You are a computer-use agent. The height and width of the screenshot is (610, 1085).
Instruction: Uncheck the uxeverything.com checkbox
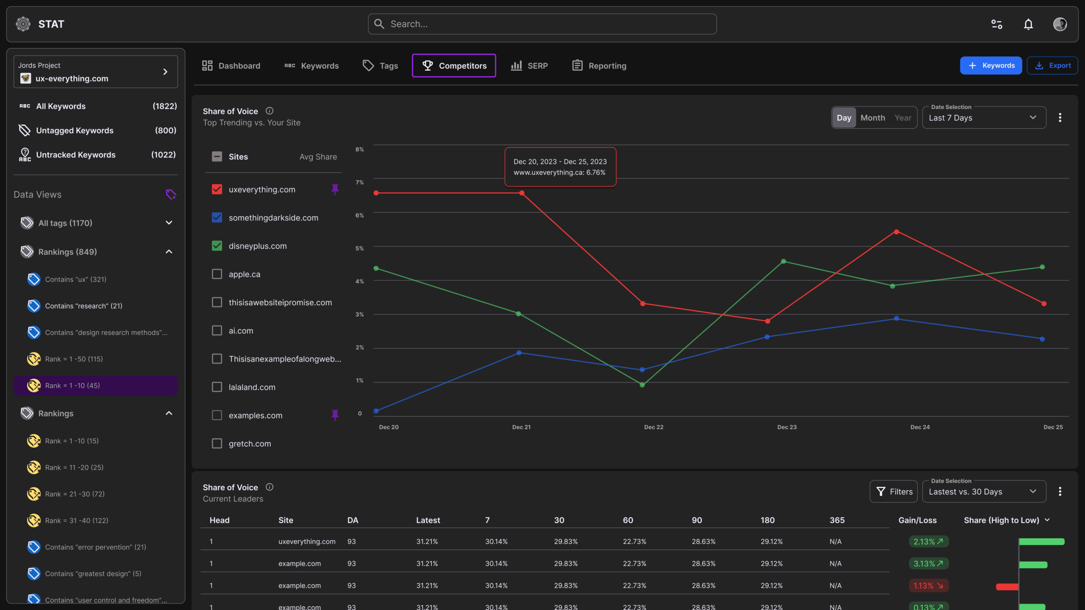coord(217,189)
